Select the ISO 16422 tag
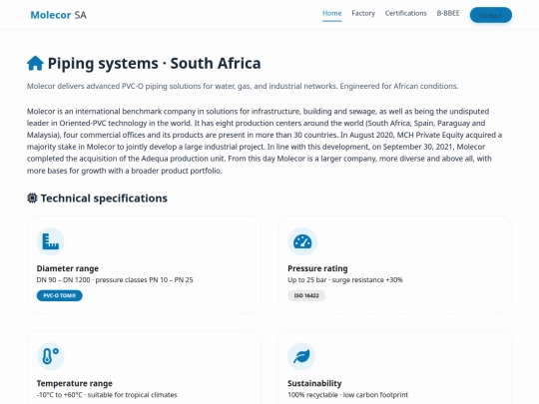The width and height of the screenshot is (539, 404). (x=306, y=296)
